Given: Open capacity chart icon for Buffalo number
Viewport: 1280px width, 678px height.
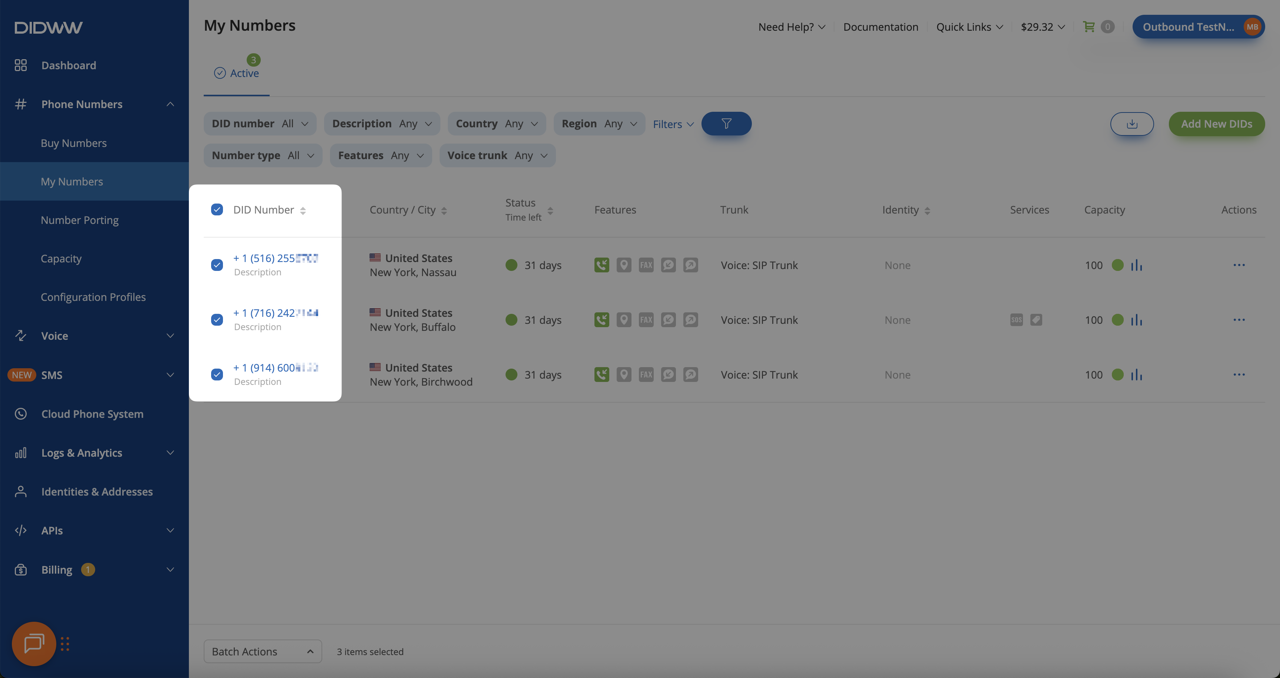Looking at the screenshot, I should click(x=1136, y=320).
